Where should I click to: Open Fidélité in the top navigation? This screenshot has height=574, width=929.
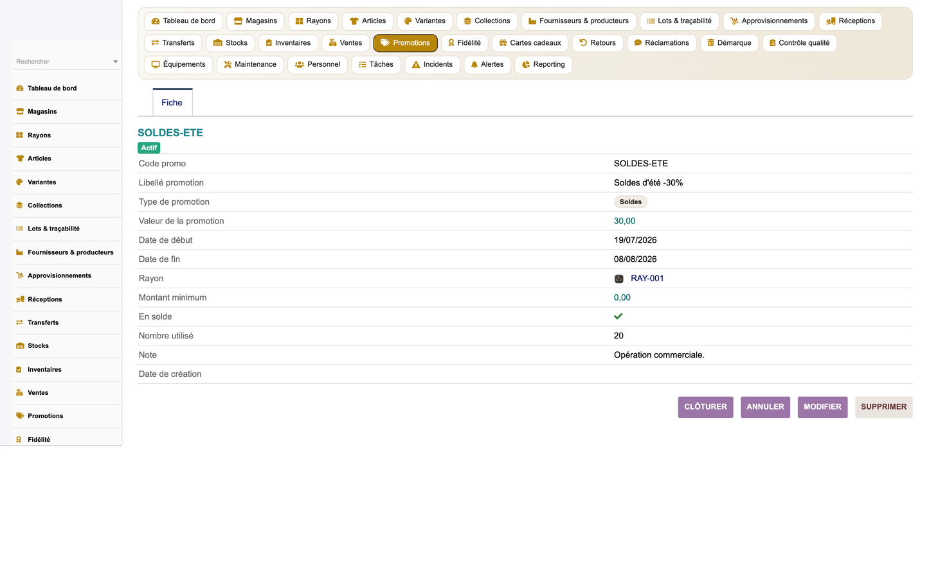tap(465, 43)
